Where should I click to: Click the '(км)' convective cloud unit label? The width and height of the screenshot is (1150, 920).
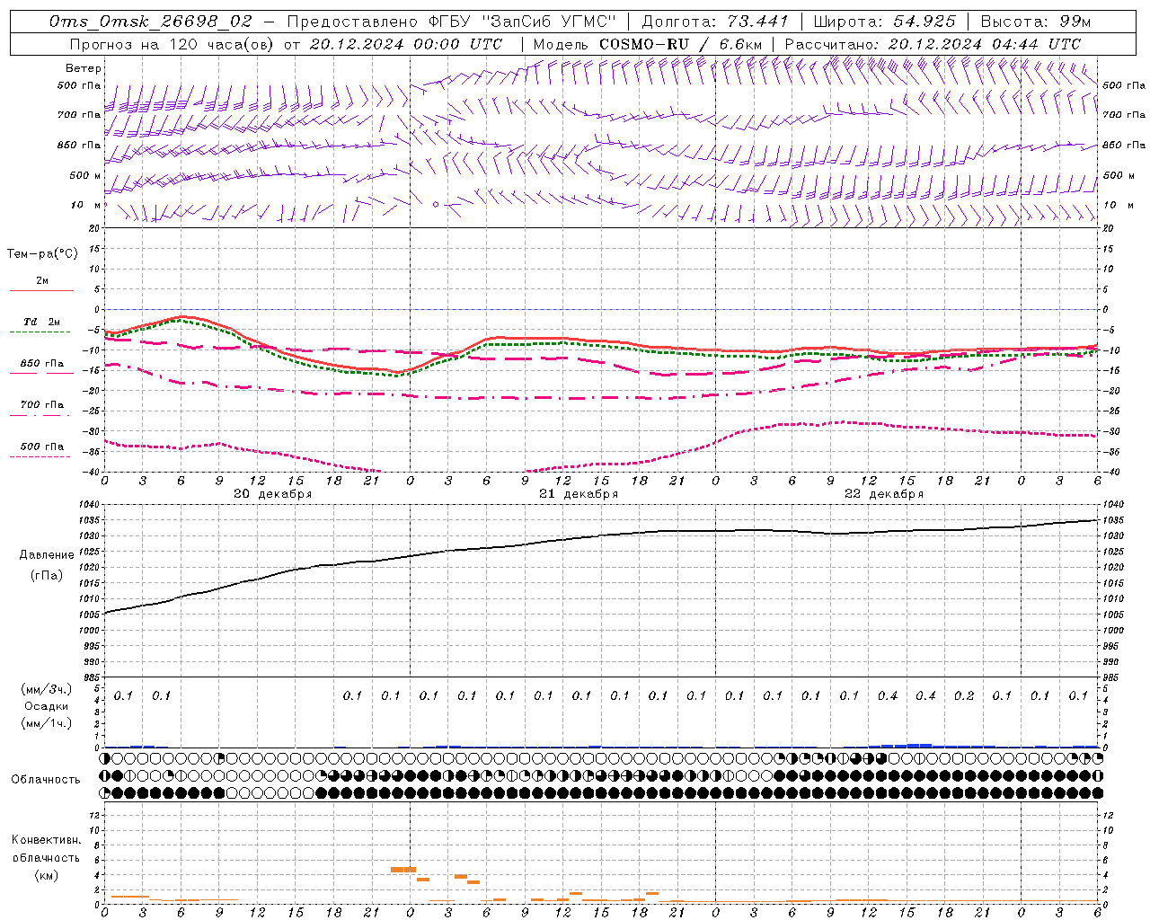(x=46, y=874)
